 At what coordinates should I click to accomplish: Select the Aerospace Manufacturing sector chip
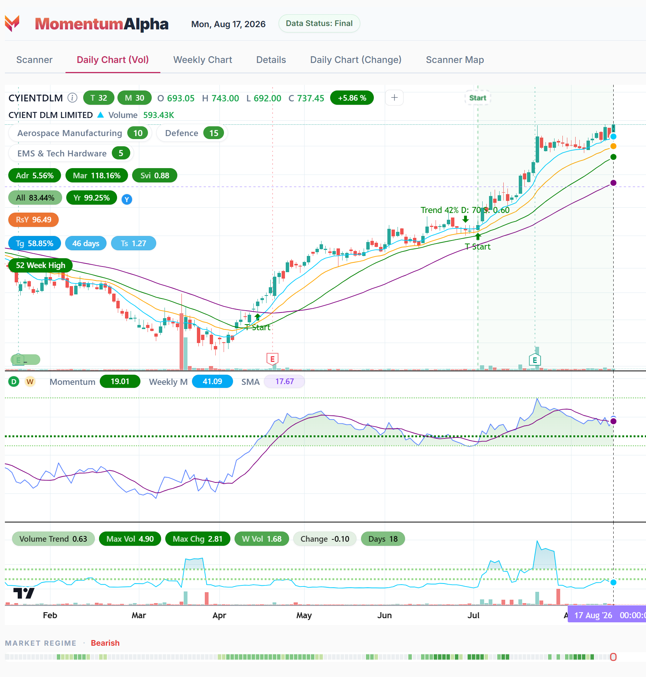pyautogui.click(x=80, y=133)
